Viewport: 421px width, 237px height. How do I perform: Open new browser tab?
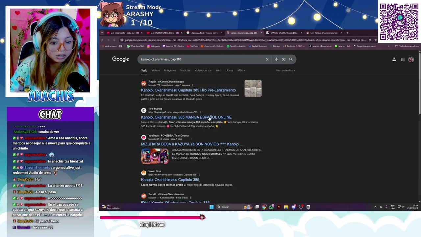pyautogui.click(x=347, y=33)
